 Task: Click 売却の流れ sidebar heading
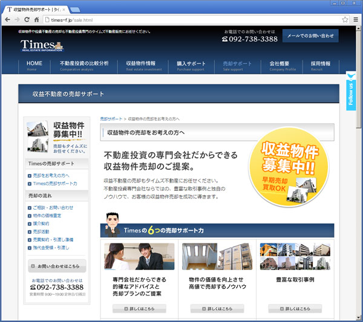click(x=40, y=196)
